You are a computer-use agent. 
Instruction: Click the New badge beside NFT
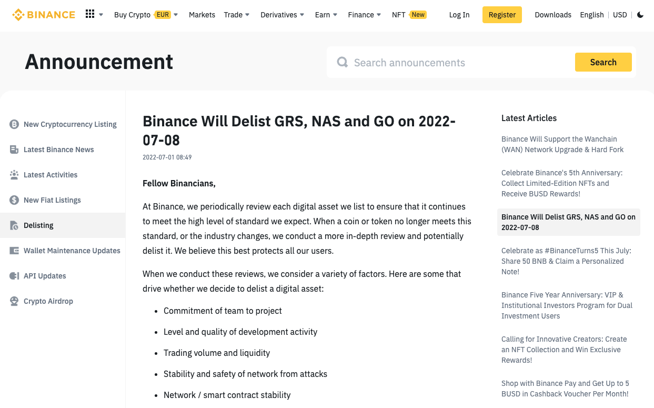[x=418, y=15]
